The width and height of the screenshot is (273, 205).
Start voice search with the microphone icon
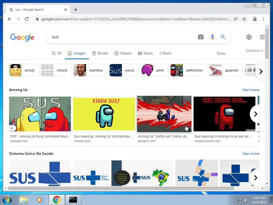click(x=212, y=37)
